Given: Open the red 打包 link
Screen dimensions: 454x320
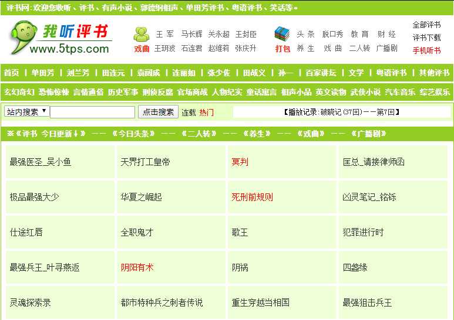Looking at the screenshot, I should pyautogui.click(x=283, y=49).
